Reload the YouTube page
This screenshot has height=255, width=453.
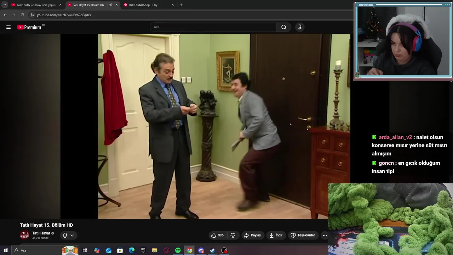tap(22, 15)
